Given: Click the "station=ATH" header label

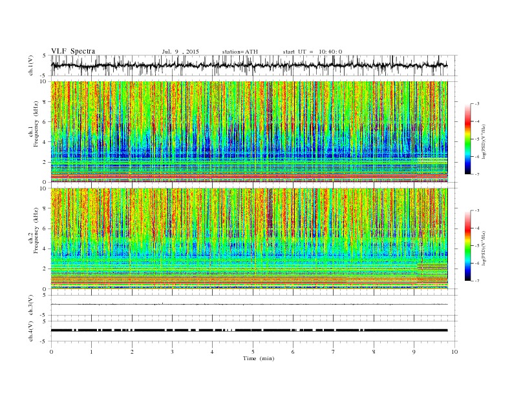Looking at the screenshot, I should (240, 52).
